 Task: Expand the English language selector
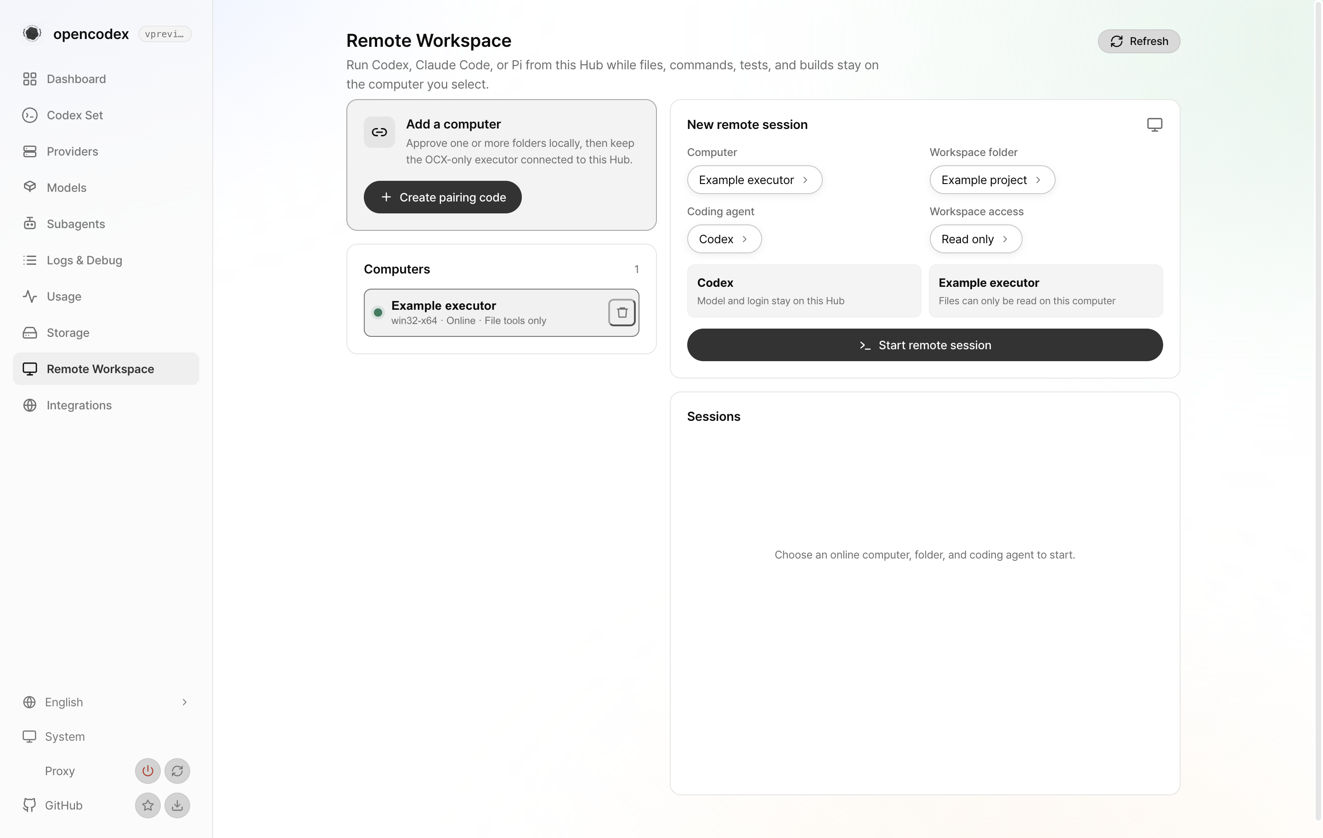106,702
